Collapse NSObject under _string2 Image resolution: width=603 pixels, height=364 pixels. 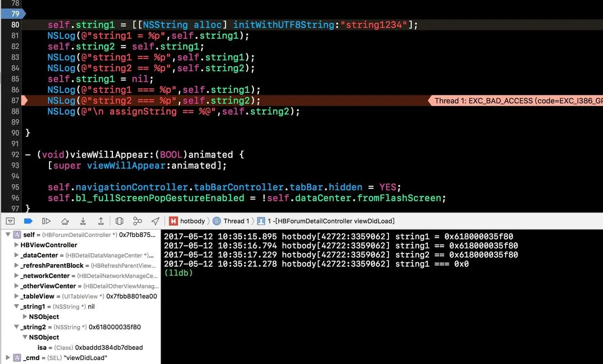(x=25, y=337)
